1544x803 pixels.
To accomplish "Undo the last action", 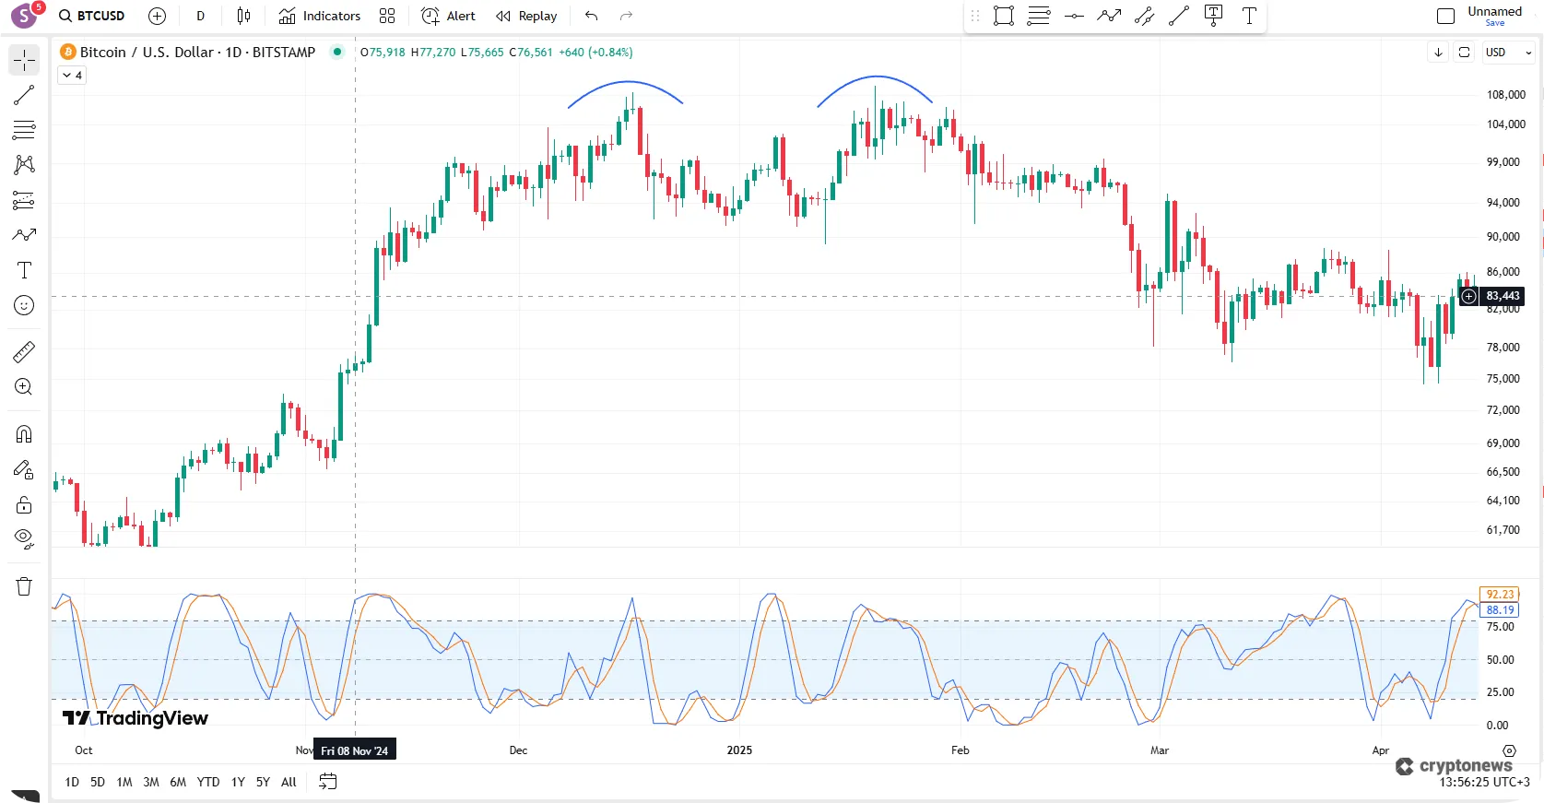I will [x=592, y=16].
